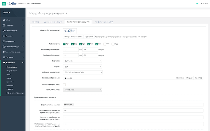Click the Избери изображение button

click(73, 37)
